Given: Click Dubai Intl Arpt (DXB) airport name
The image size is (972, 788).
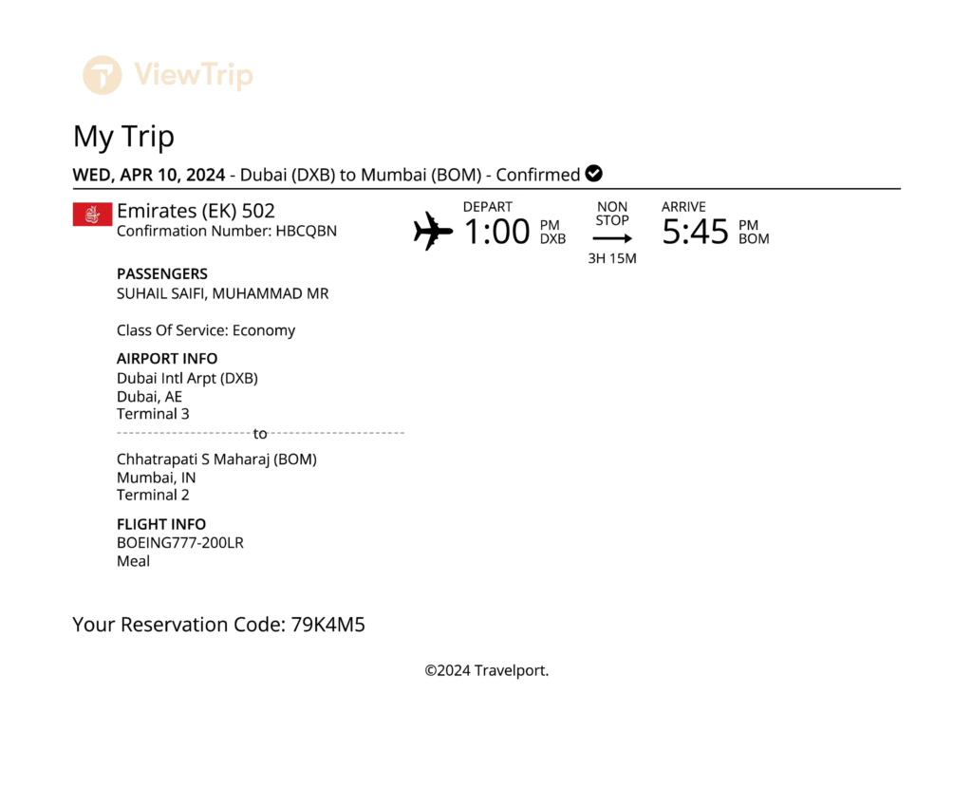Looking at the screenshot, I should [x=187, y=378].
